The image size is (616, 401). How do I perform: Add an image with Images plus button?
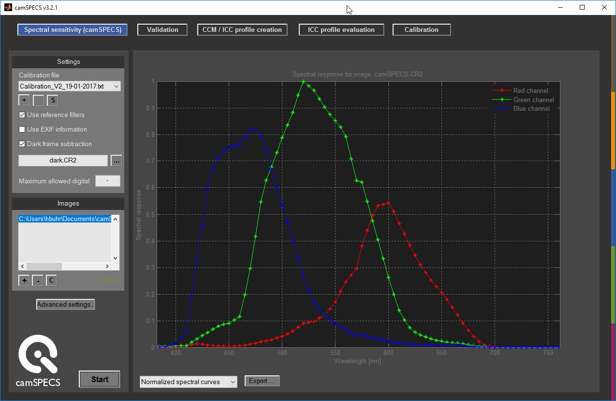click(x=24, y=280)
